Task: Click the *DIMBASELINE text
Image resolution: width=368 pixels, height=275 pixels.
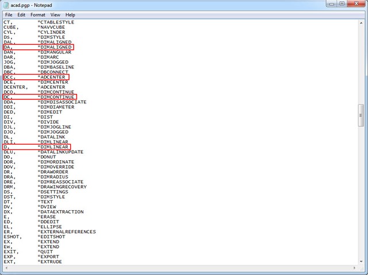Action: click(x=56, y=67)
